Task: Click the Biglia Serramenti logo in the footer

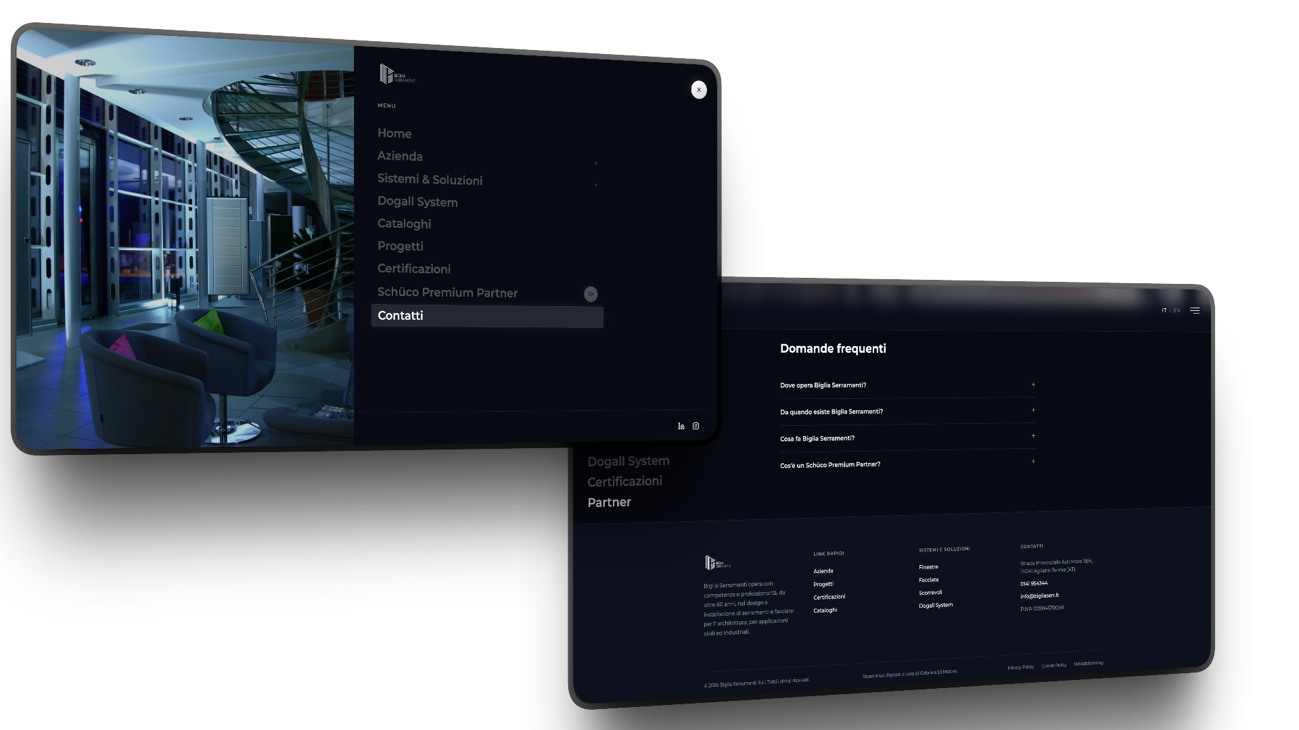Action: click(717, 562)
